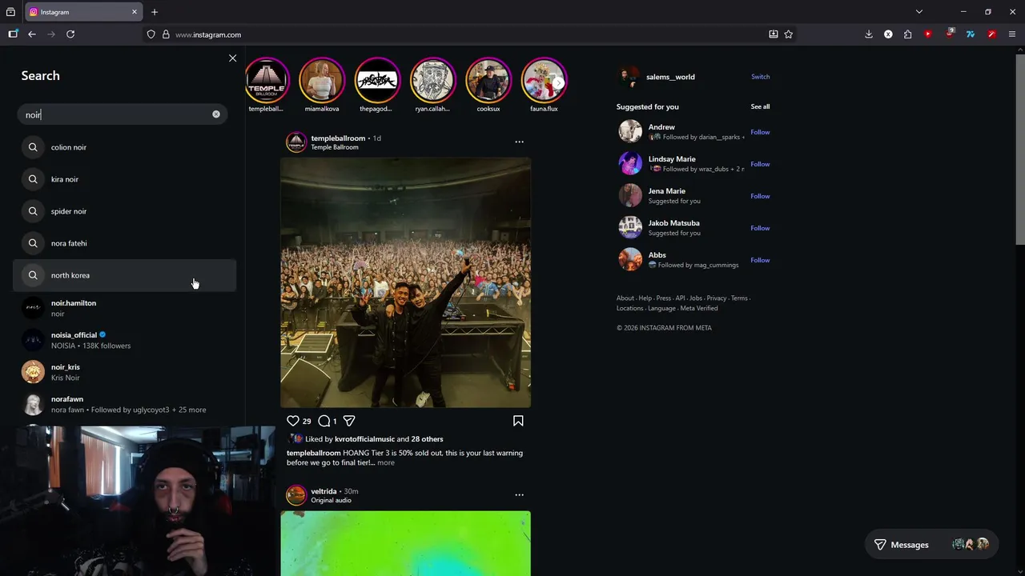Screen dimensions: 1025x576
Task: Open the Meta Verified footer link
Action: pos(698,308)
